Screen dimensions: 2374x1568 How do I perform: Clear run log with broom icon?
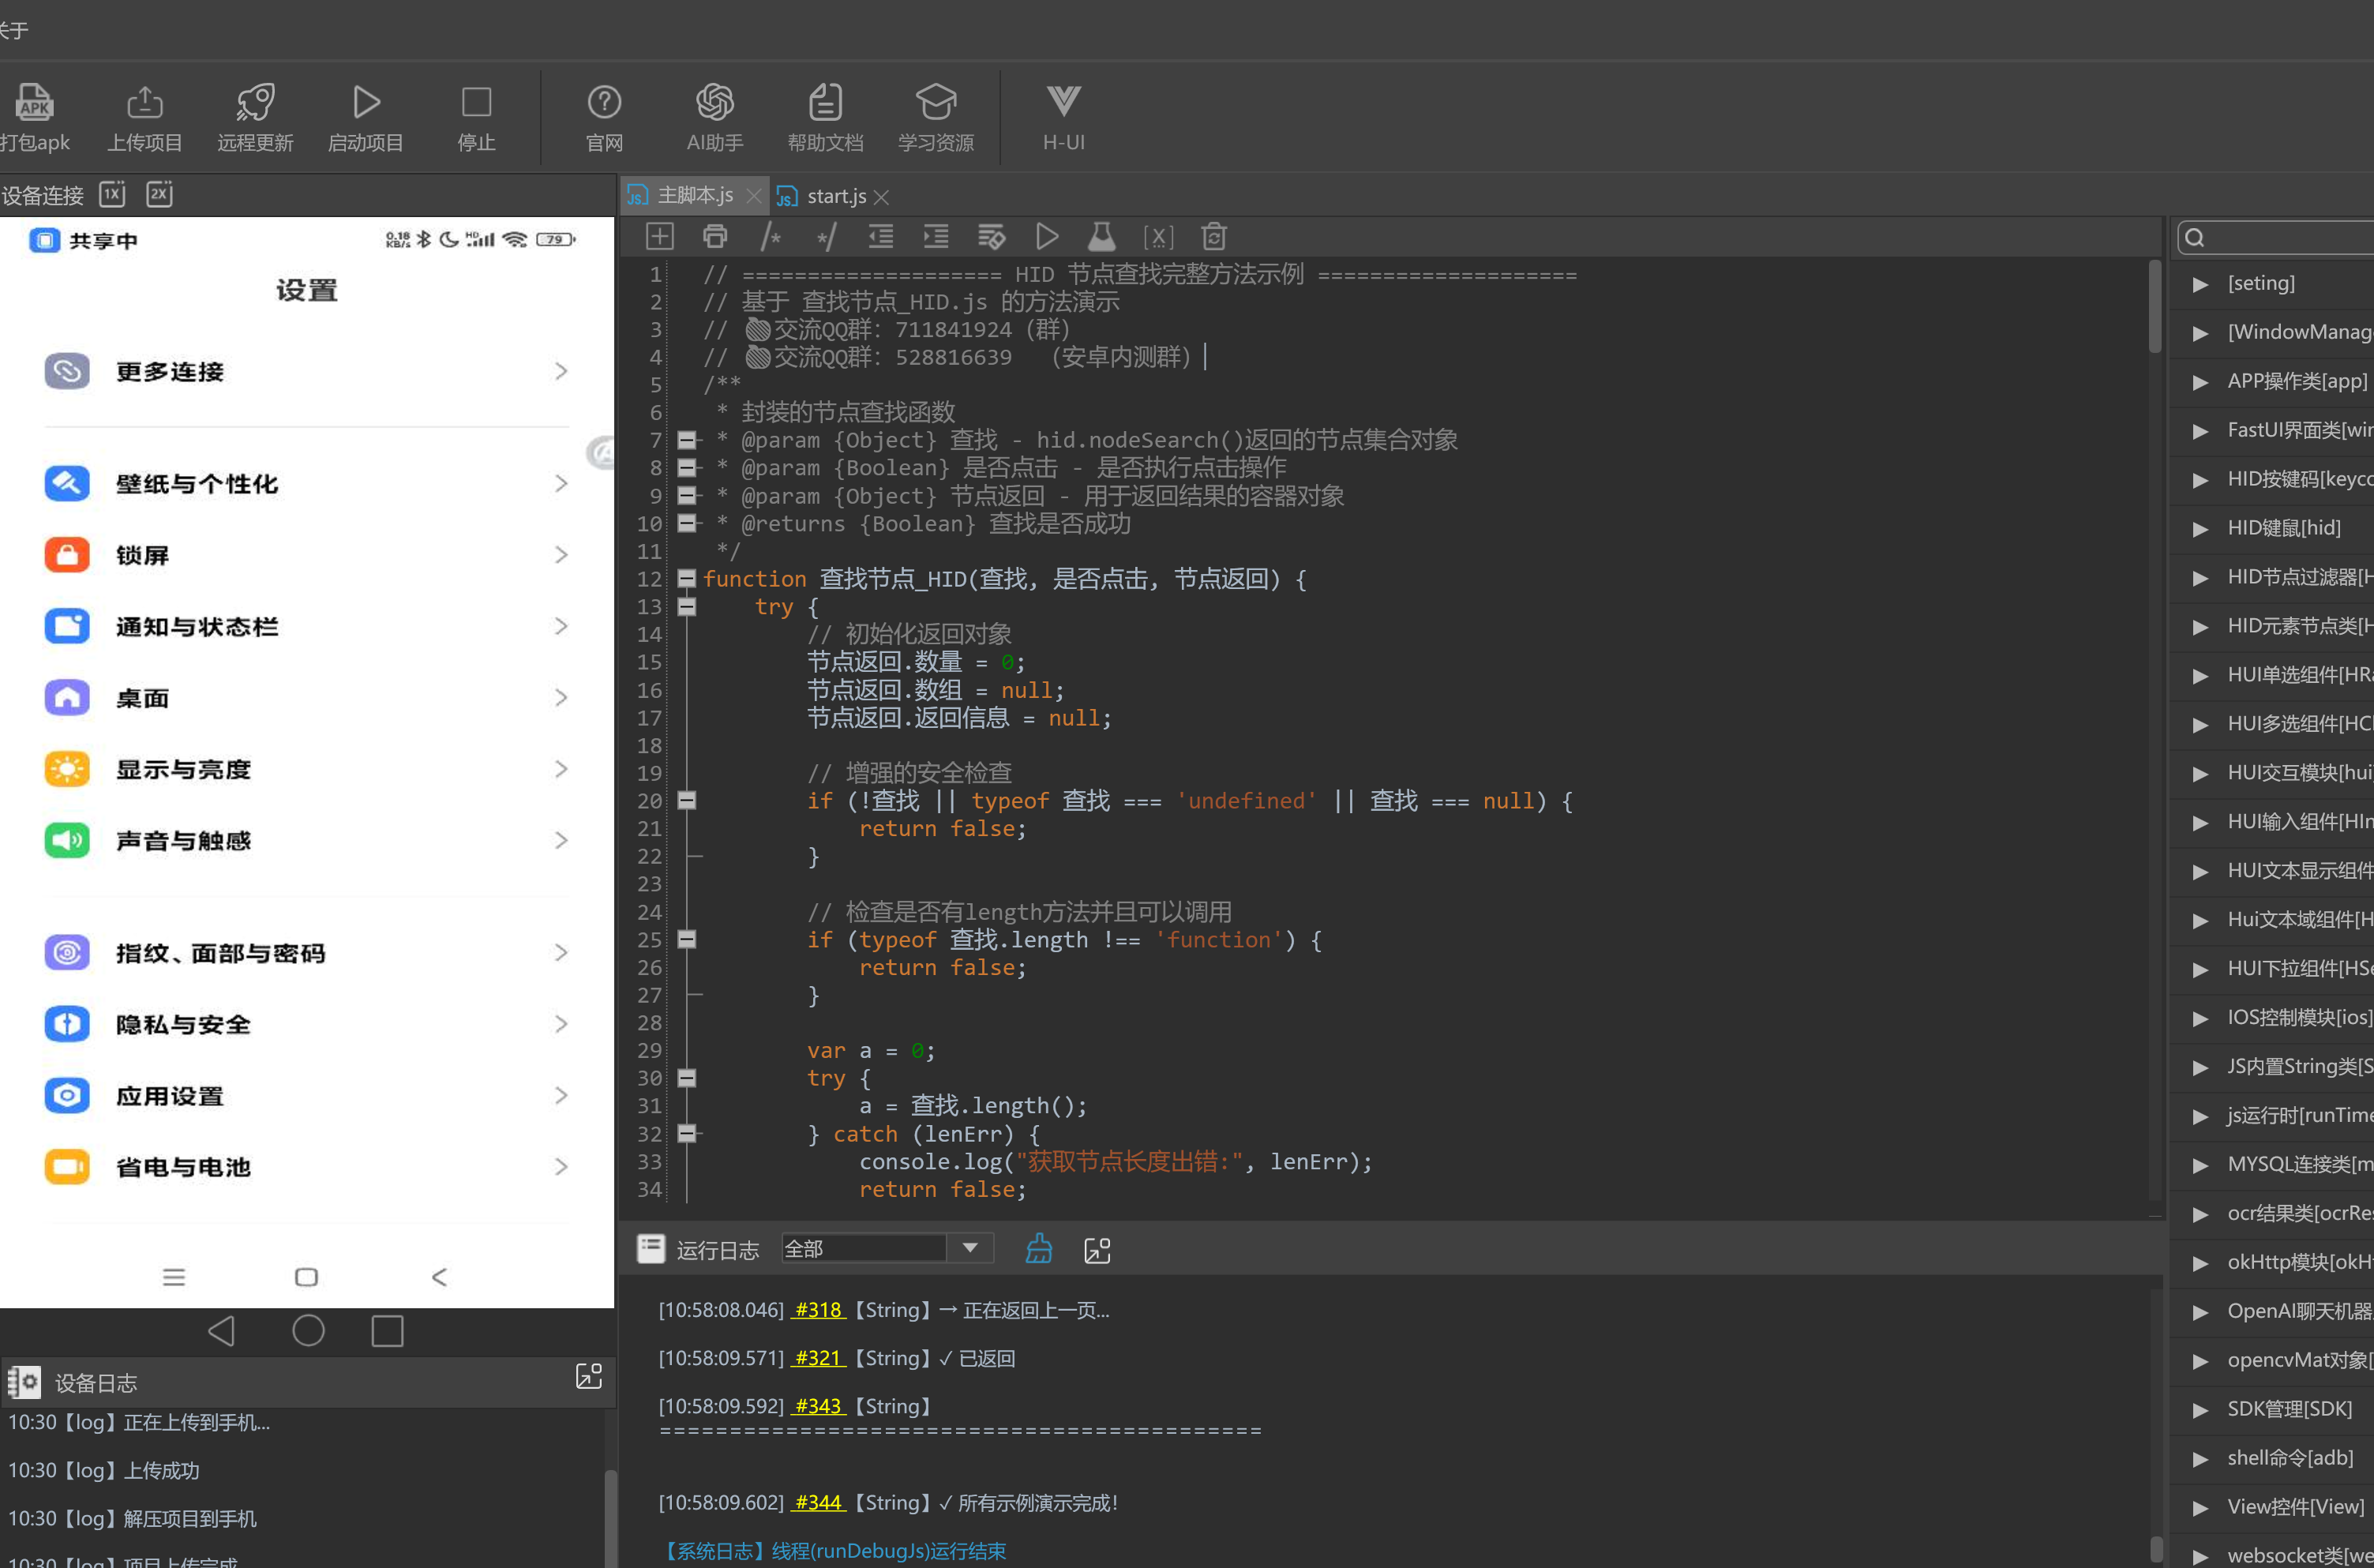click(x=1039, y=1249)
